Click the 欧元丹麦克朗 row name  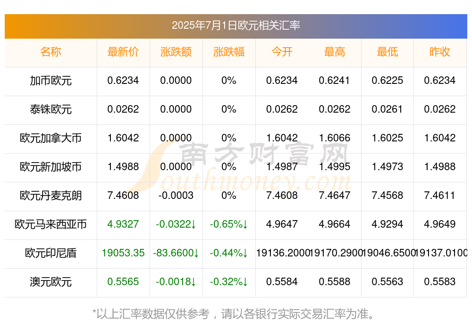[51, 196]
